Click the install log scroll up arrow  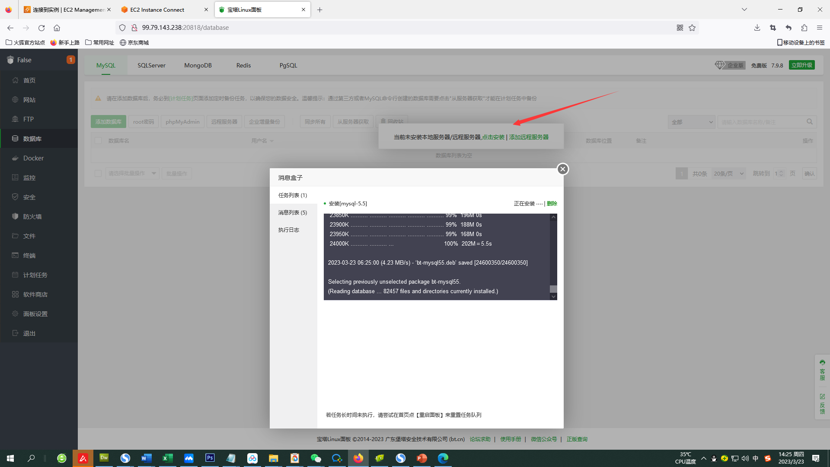(x=553, y=217)
